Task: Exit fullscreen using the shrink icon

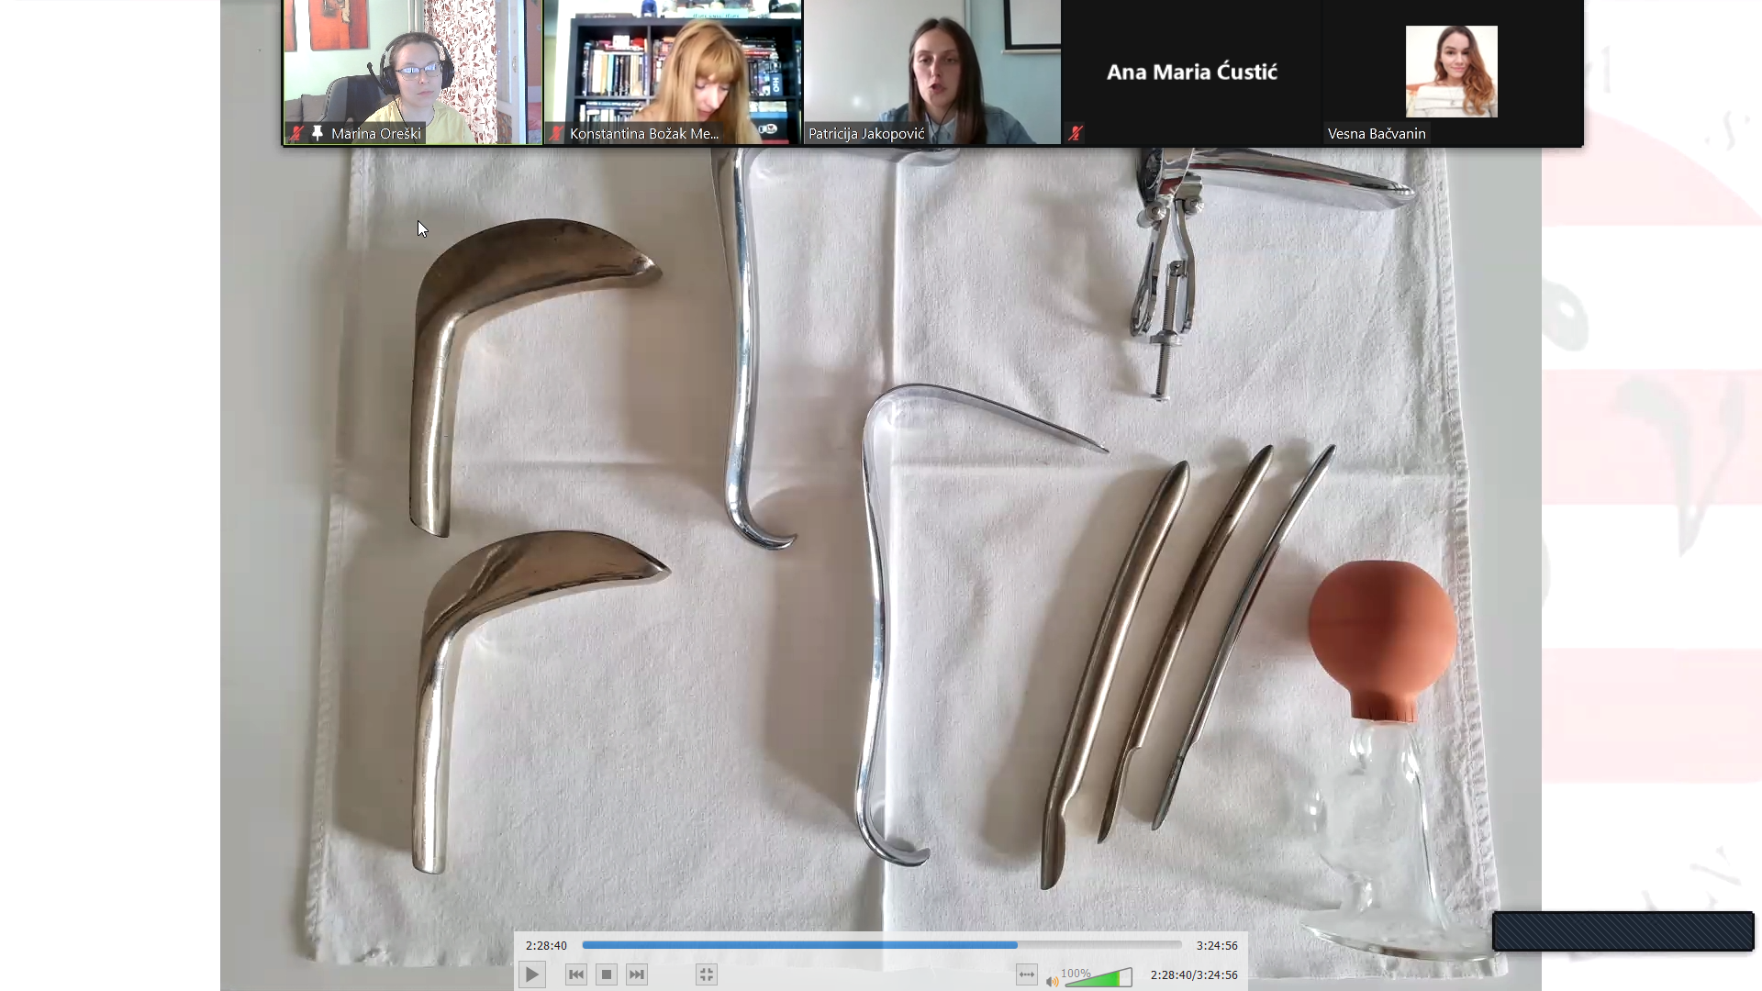Action: point(706,974)
